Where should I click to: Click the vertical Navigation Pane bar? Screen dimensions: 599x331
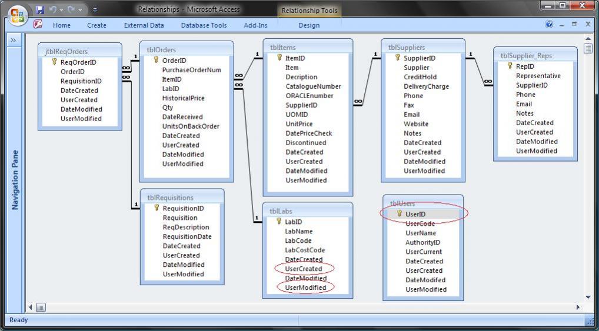tap(15, 179)
